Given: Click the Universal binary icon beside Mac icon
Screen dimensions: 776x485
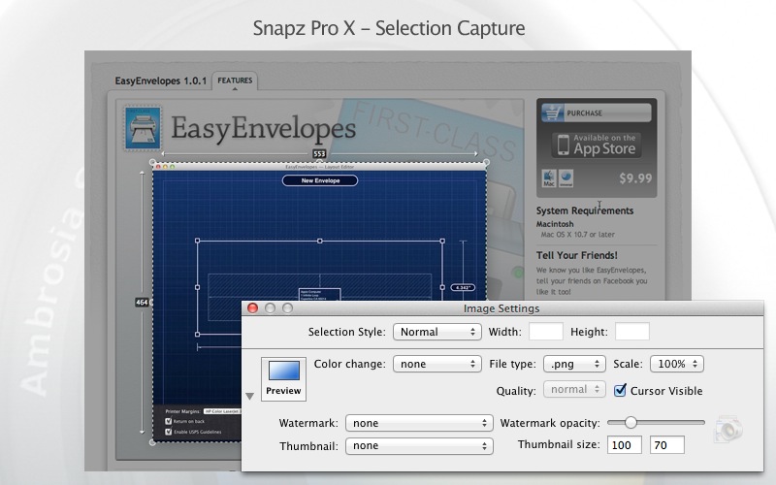Looking at the screenshot, I should 566,178.
